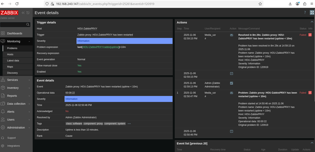Bookmark this page with the star icon
Screen dimensions: 315x152
pos(260,4)
